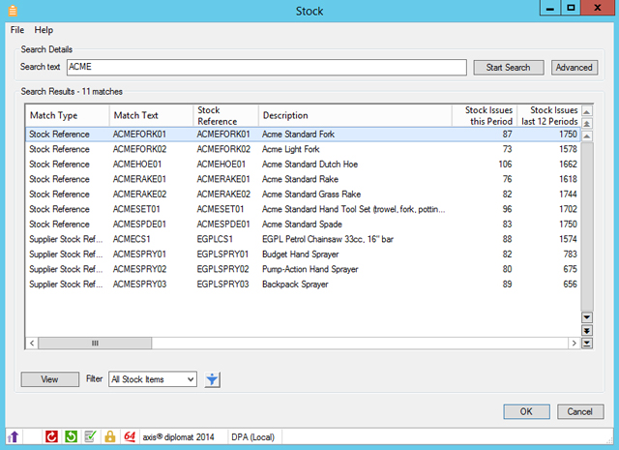Select the Acme Light Fork row
The width and height of the screenshot is (619, 450).
point(303,149)
